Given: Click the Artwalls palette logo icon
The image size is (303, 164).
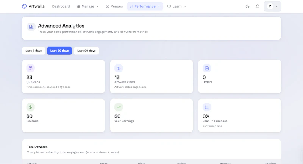Looking at the screenshot, I should [x=24, y=6].
